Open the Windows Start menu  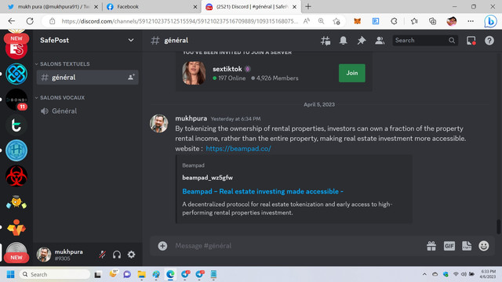click(10, 274)
